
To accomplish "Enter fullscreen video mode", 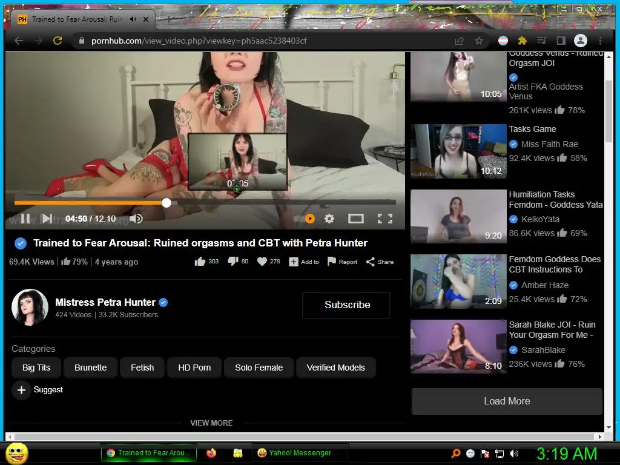I will coord(384,219).
